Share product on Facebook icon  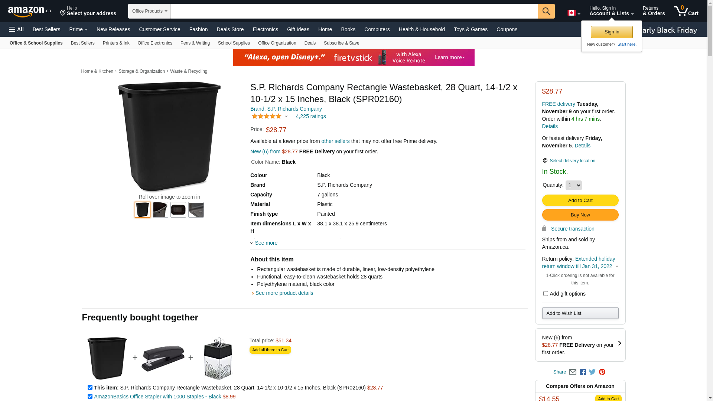pyautogui.click(x=583, y=372)
